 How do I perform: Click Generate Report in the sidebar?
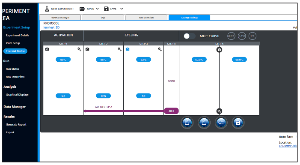coord(16,125)
